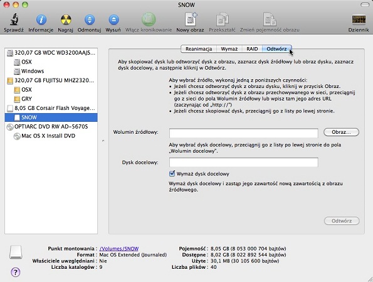Image resolution: width=373 pixels, height=282 pixels.
Task: Select the OSX volume under WDC disk
Action: [x=51, y=62]
